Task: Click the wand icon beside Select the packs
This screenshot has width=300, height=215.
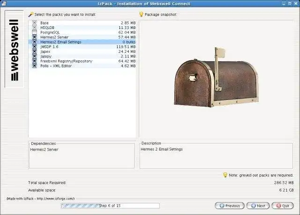Action: [30, 14]
